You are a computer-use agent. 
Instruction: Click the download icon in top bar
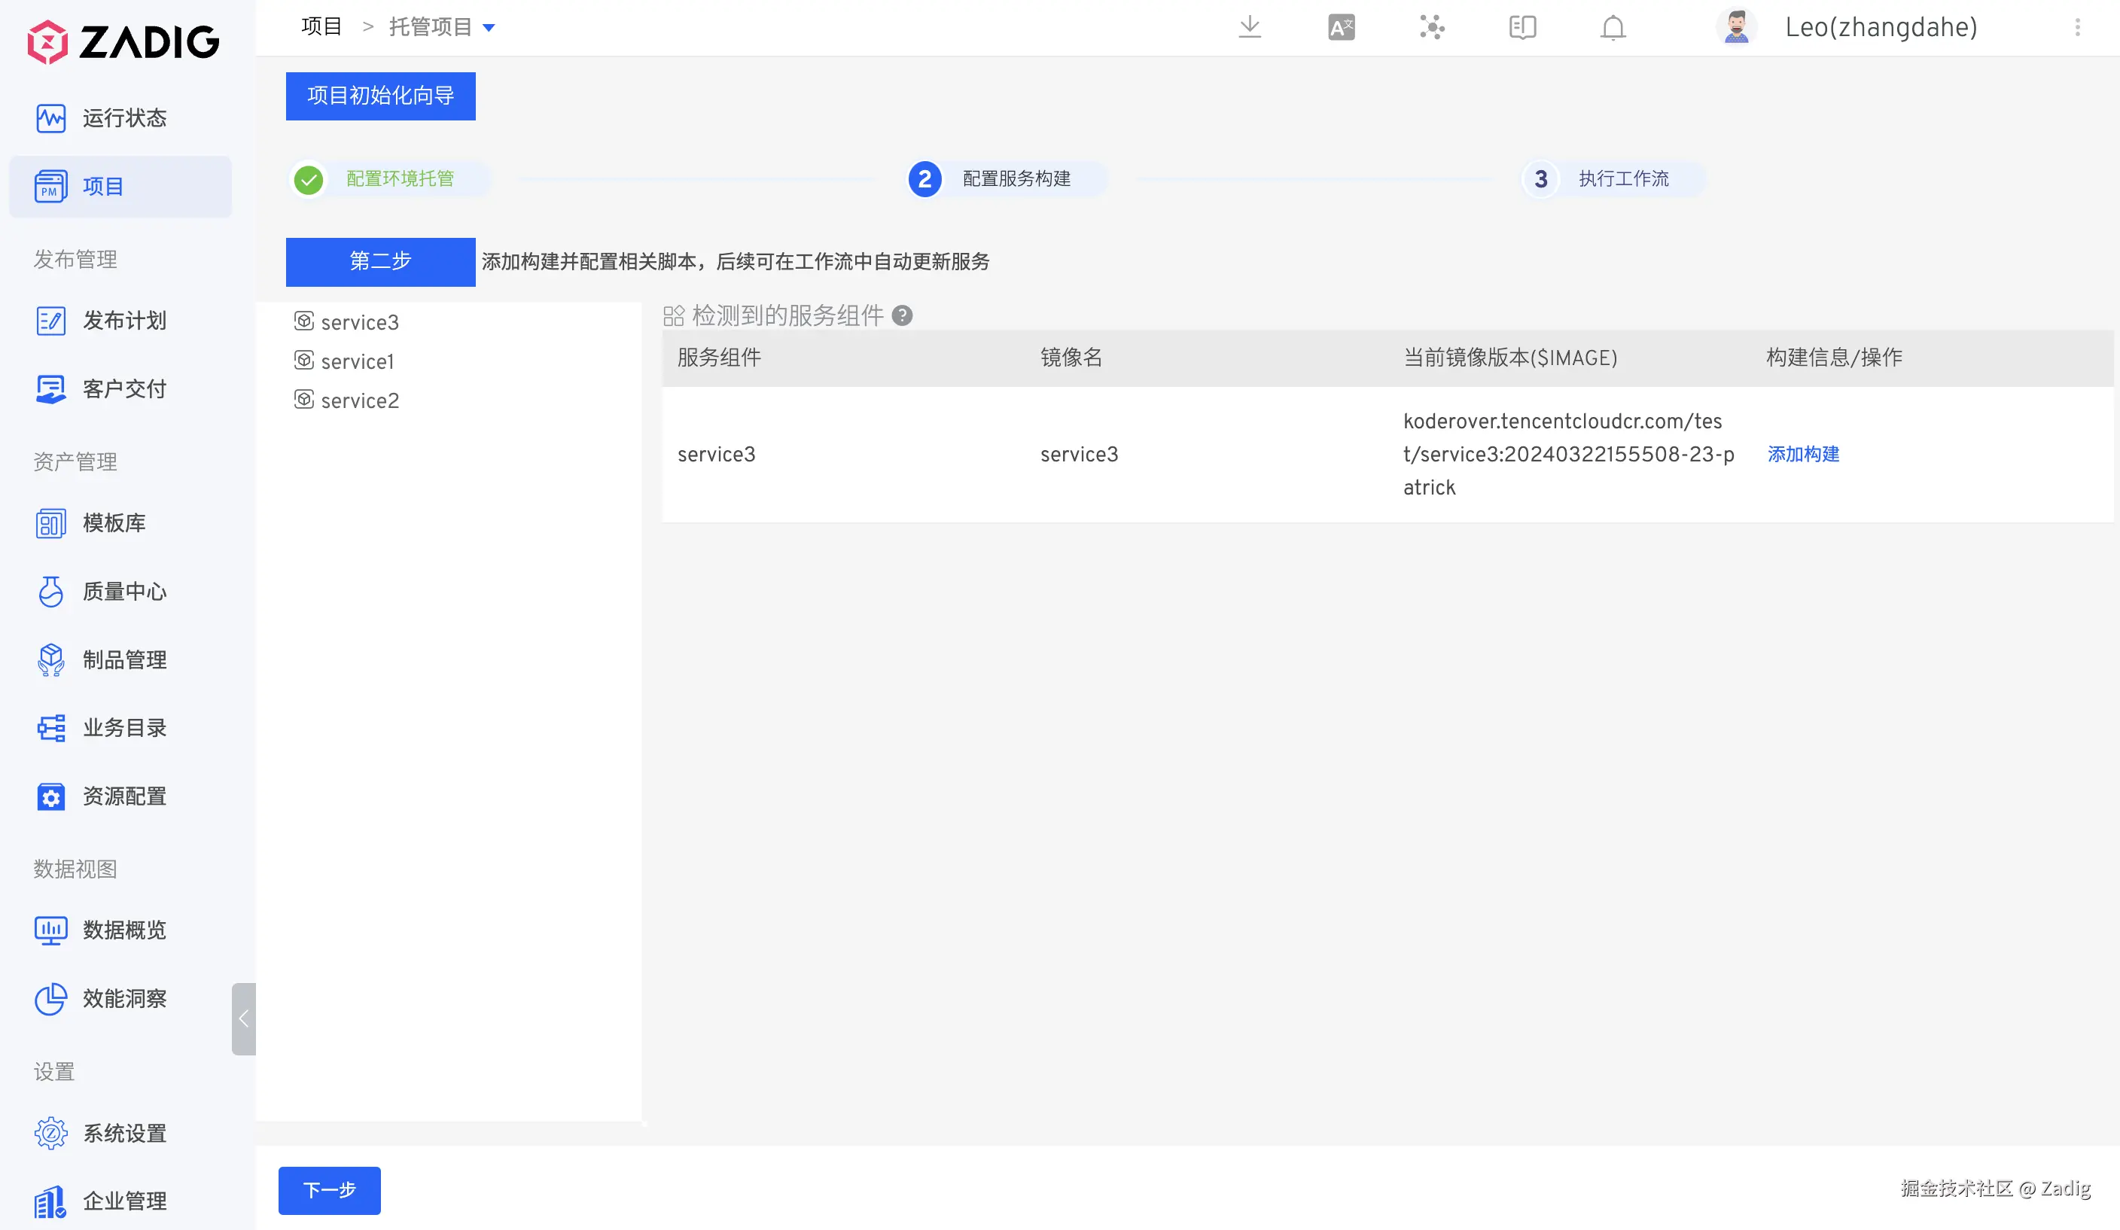[x=1249, y=28]
